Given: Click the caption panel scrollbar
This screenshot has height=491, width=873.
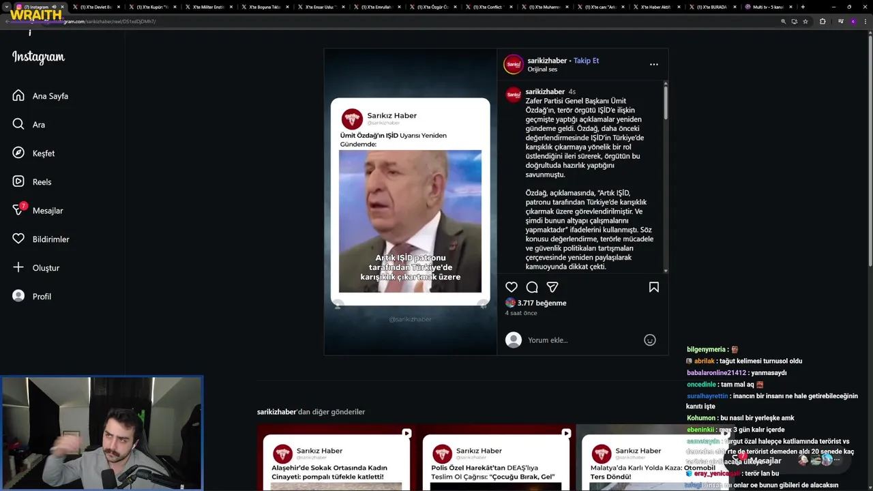Looking at the screenshot, I should click(666, 102).
